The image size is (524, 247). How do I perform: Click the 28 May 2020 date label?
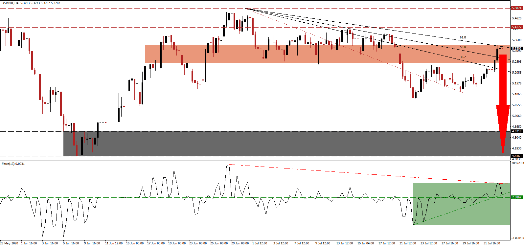click(x=9, y=243)
